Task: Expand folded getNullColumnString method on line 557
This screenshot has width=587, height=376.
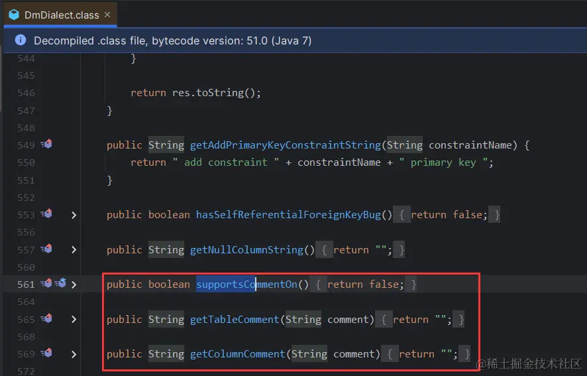Action: click(74, 250)
